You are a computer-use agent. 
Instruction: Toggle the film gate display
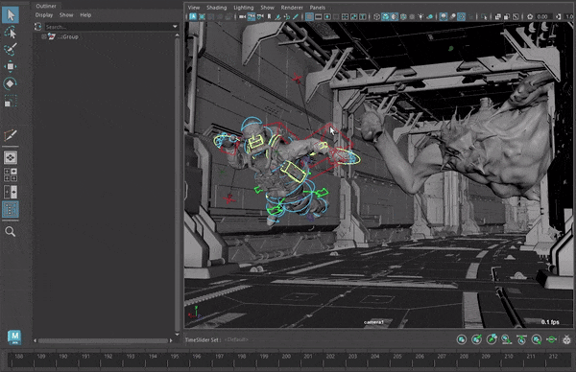click(x=318, y=16)
